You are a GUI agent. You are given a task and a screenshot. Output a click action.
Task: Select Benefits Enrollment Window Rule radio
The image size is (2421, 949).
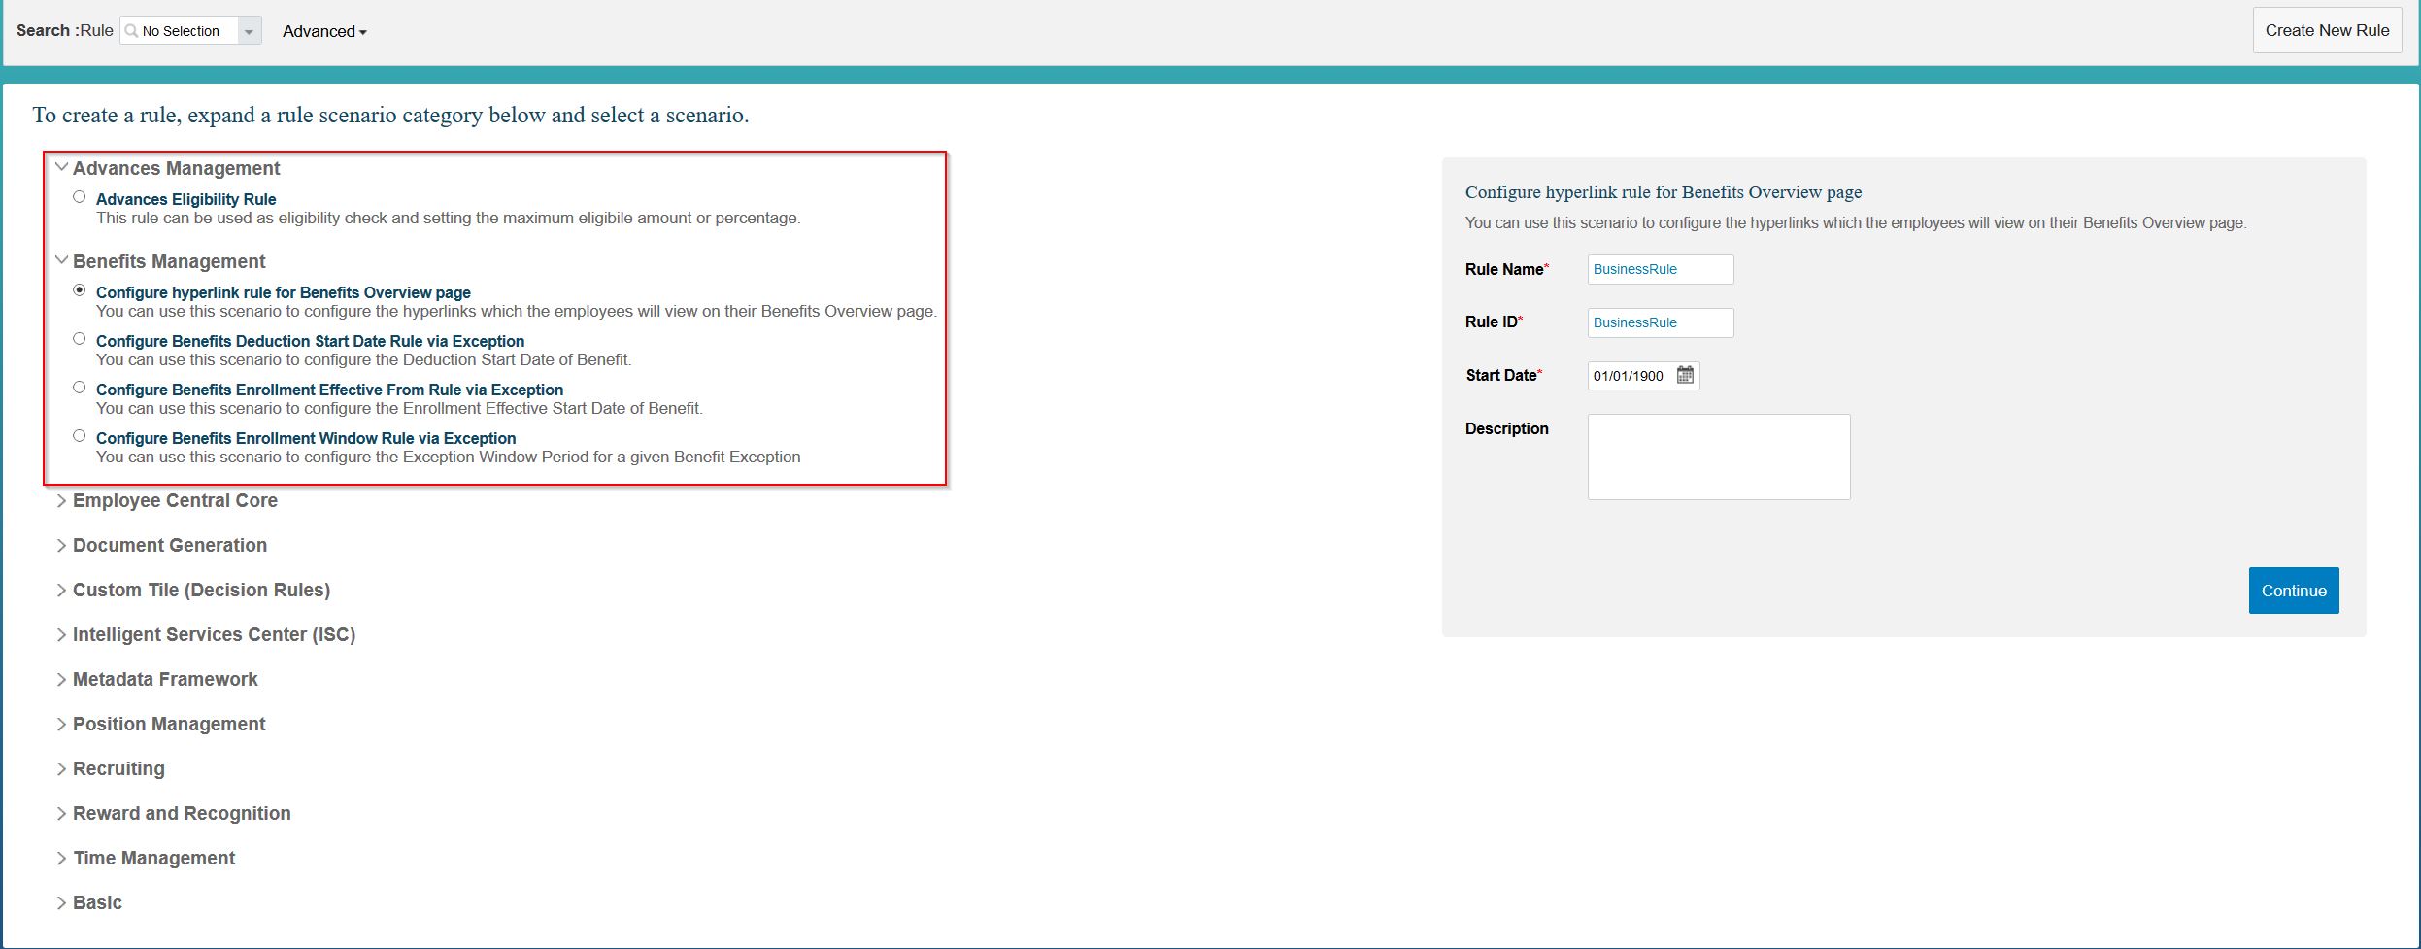coord(80,436)
